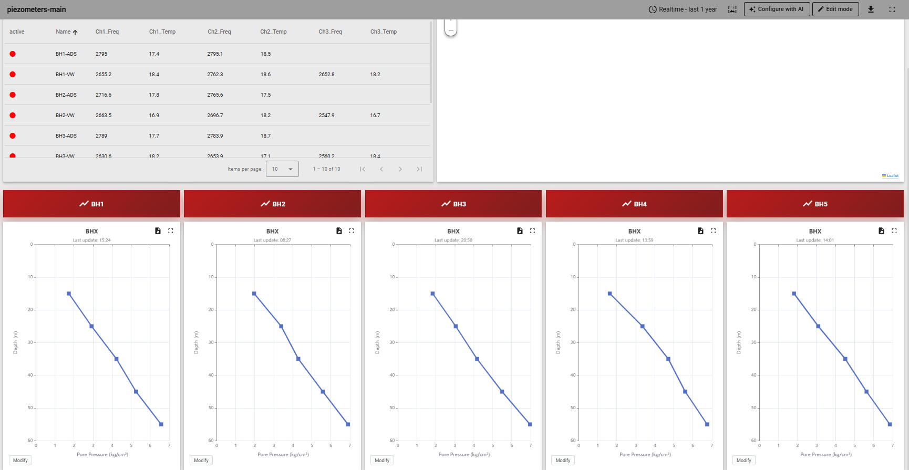The width and height of the screenshot is (909, 470).
Task: Export data from the chart below BH1
Action: click(158, 231)
